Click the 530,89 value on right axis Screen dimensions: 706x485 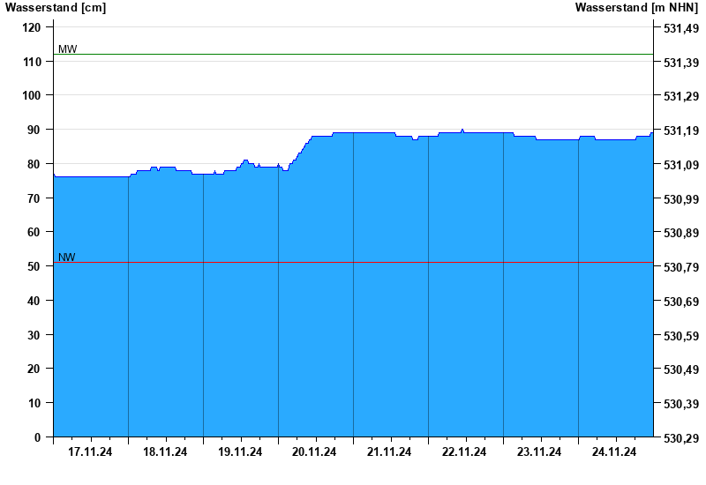coord(681,233)
